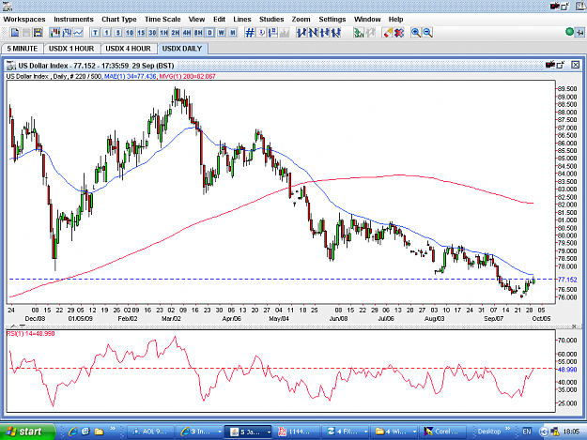Image resolution: width=587 pixels, height=440 pixels.
Task: Open the Corel taskbar button
Action: pos(442,432)
